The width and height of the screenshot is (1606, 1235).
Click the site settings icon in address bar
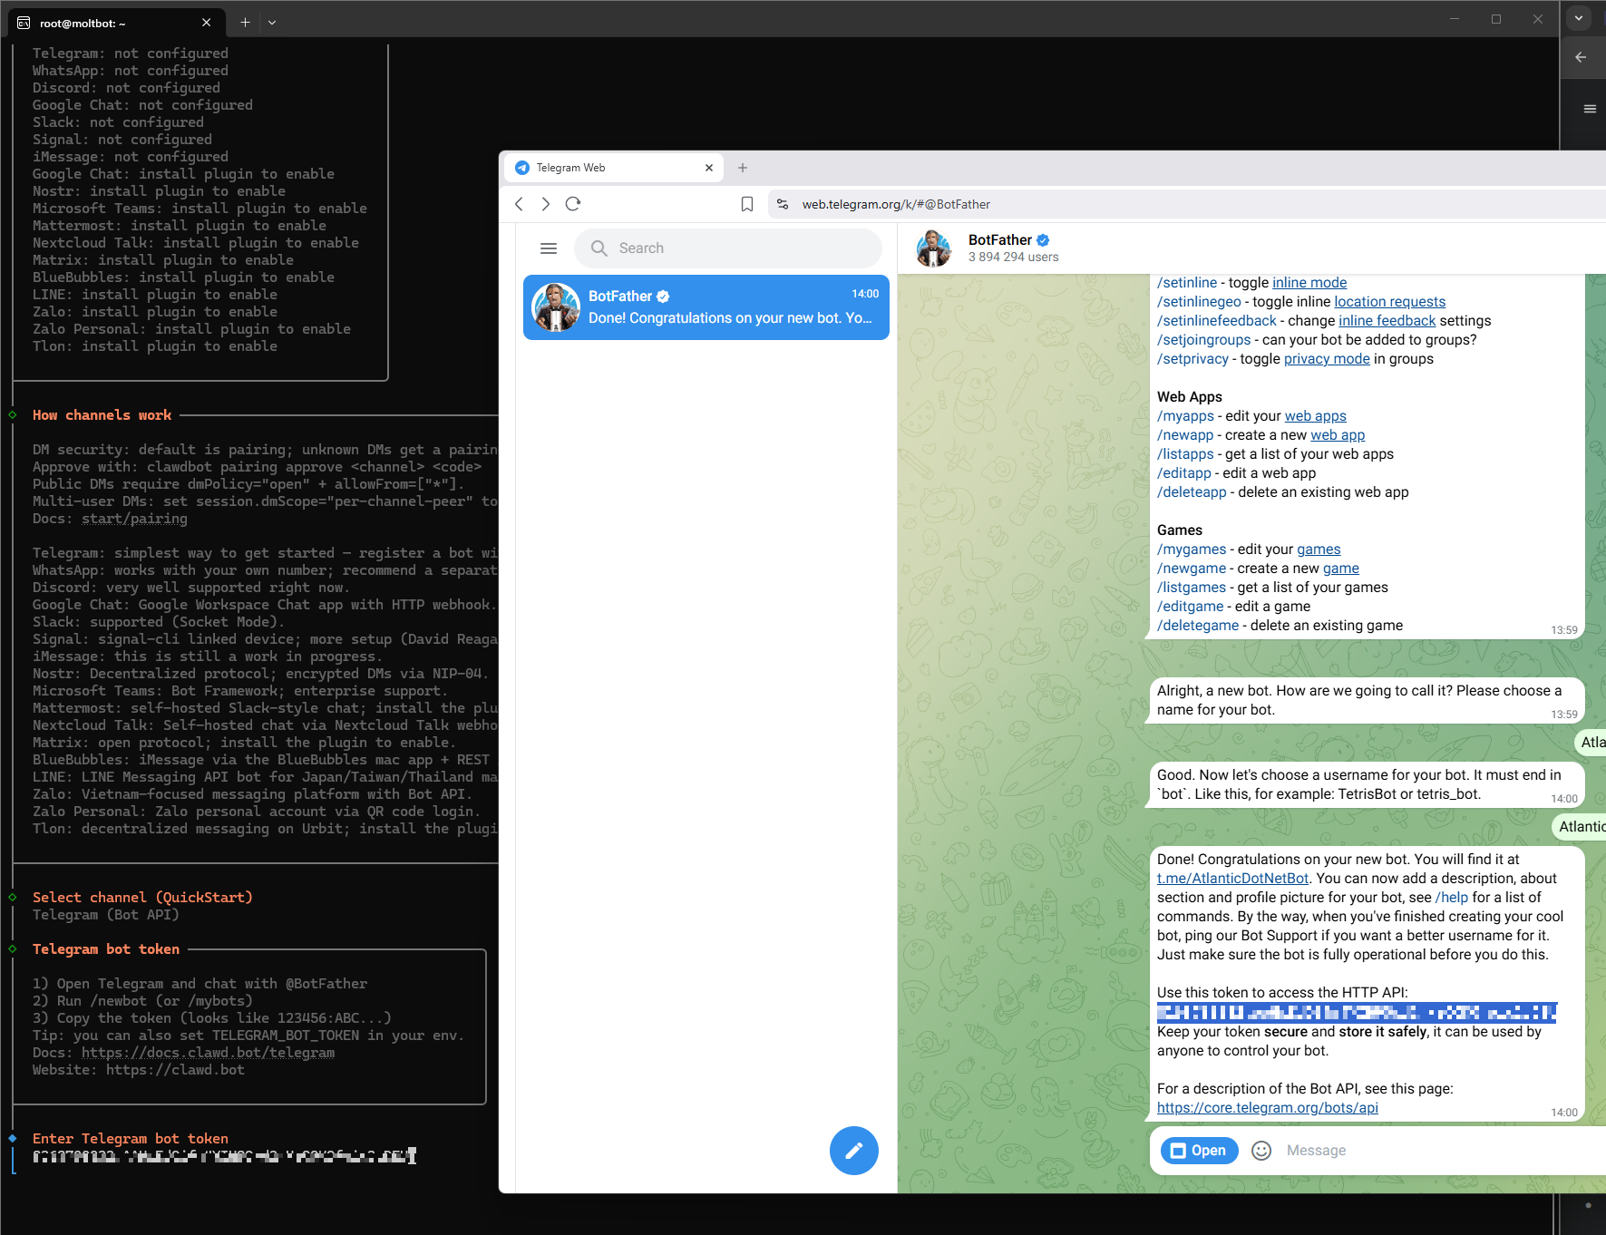783,204
